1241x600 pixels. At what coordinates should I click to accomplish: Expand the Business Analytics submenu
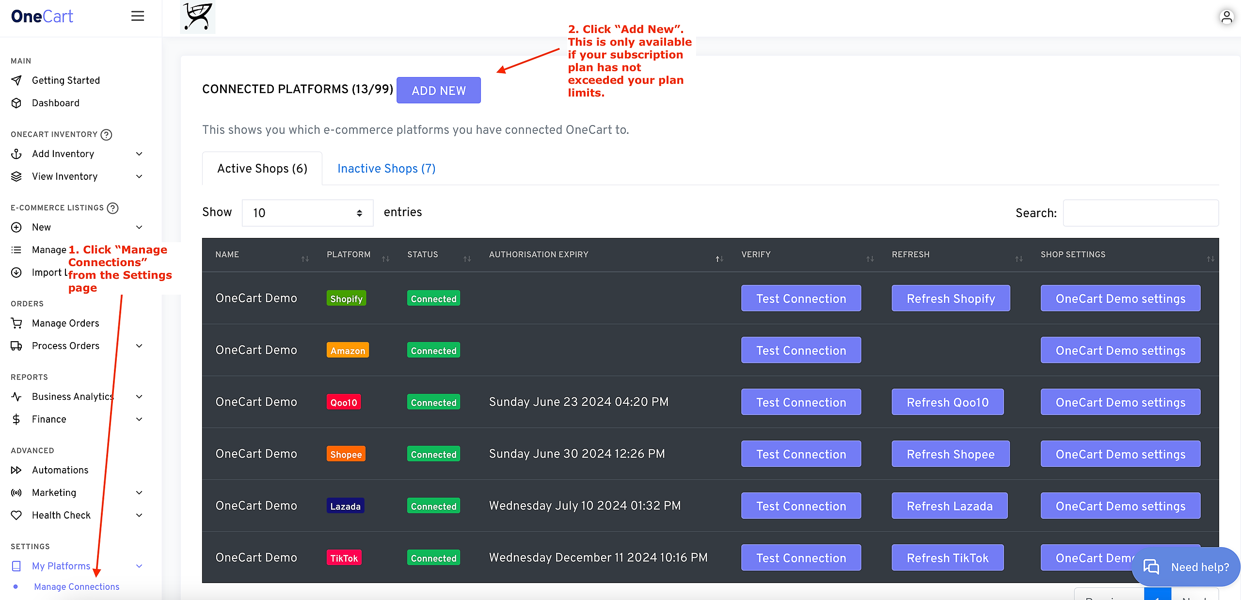pos(139,396)
